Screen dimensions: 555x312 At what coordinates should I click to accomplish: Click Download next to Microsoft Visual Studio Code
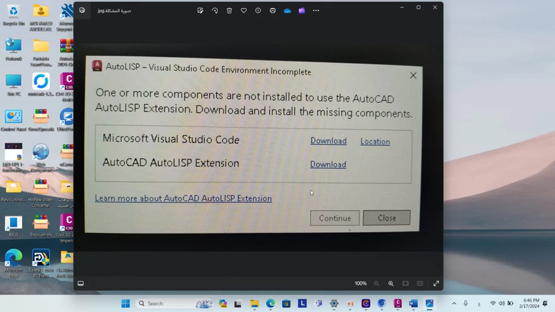(x=328, y=141)
